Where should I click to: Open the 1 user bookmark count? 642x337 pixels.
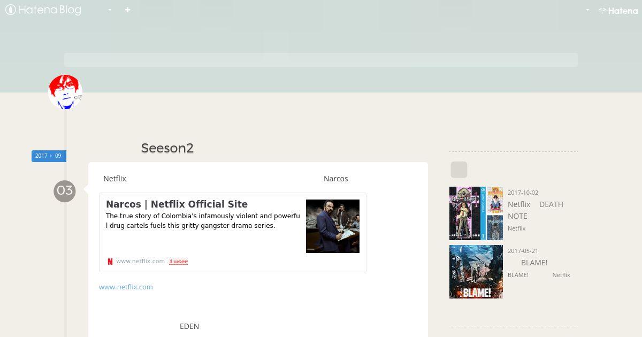[x=178, y=262]
